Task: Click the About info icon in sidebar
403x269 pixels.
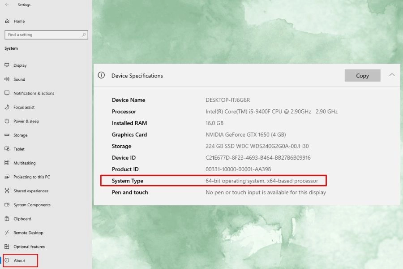Action: coord(7,260)
